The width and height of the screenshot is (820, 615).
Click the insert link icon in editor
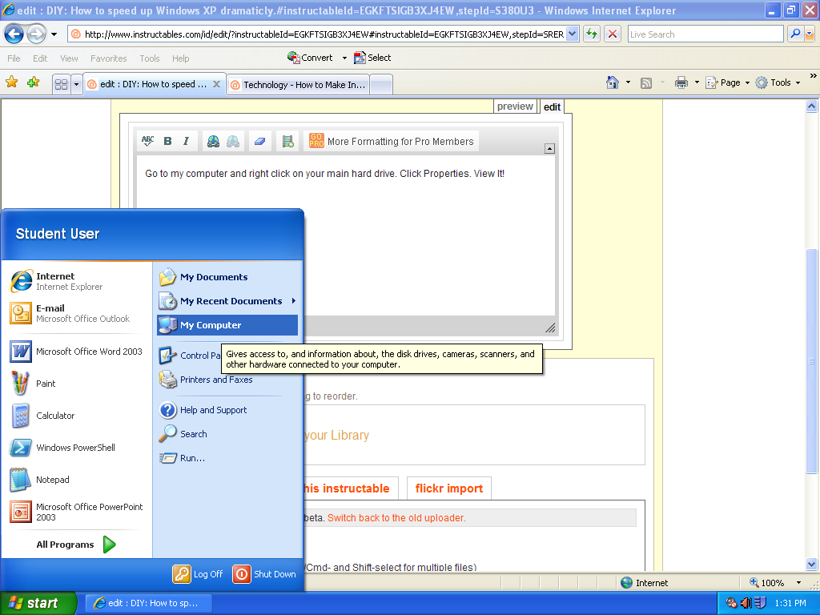pyautogui.click(x=213, y=141)
